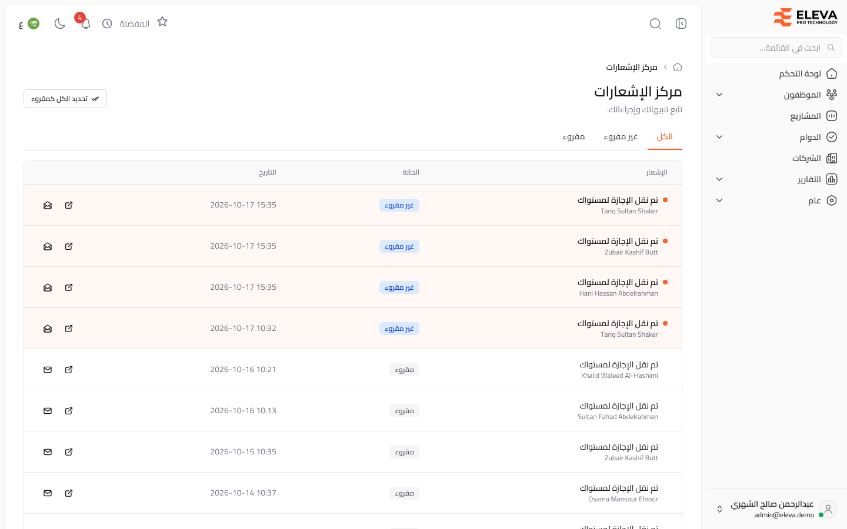Go home via the breadcrumb house icon
Viewport: 847px width, 529px height.
(x=678, y=67)
